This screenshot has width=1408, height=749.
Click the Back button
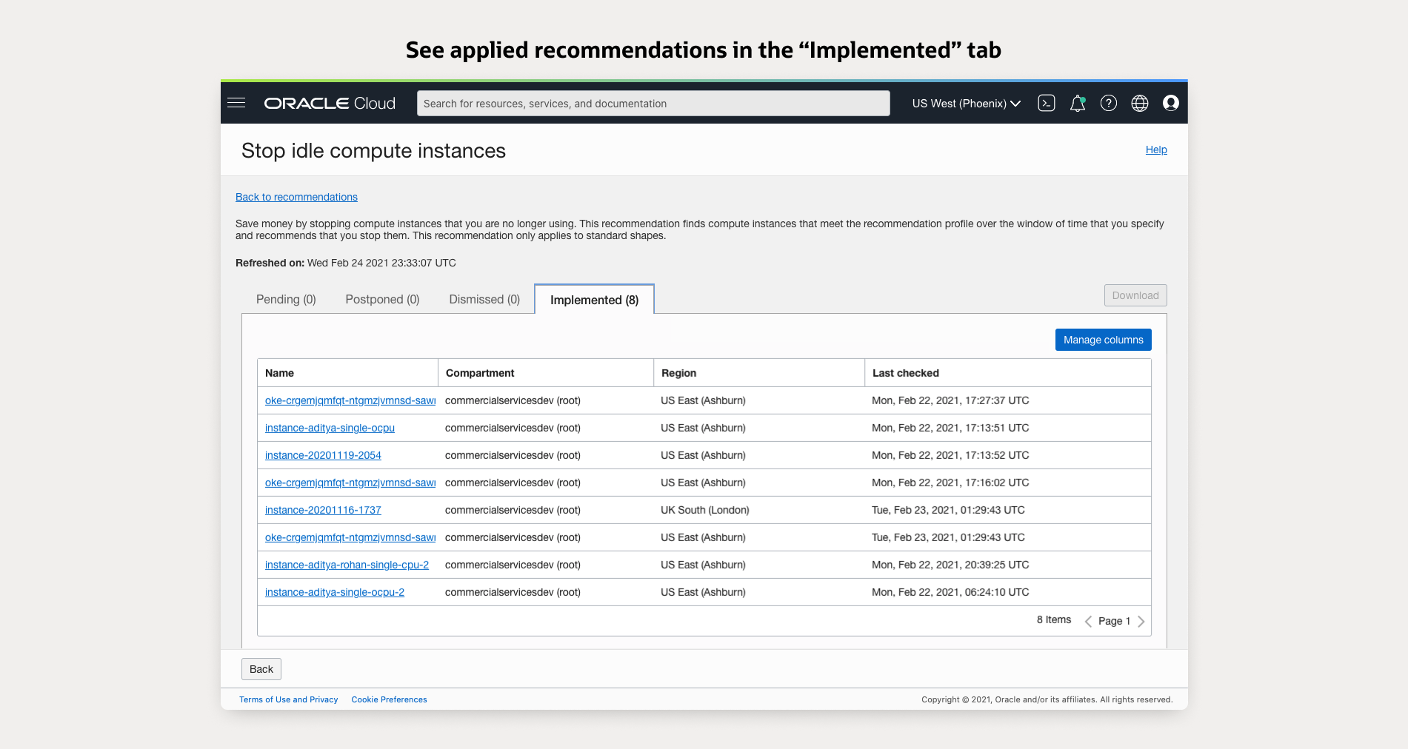click(261, 668)
